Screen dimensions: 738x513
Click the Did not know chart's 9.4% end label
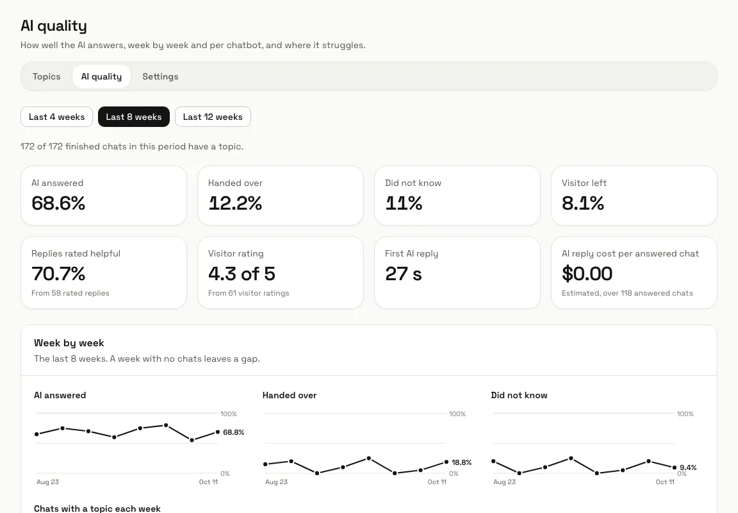688,467
